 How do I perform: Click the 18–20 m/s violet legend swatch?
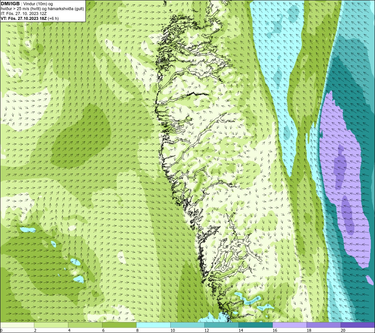(324, 325)
